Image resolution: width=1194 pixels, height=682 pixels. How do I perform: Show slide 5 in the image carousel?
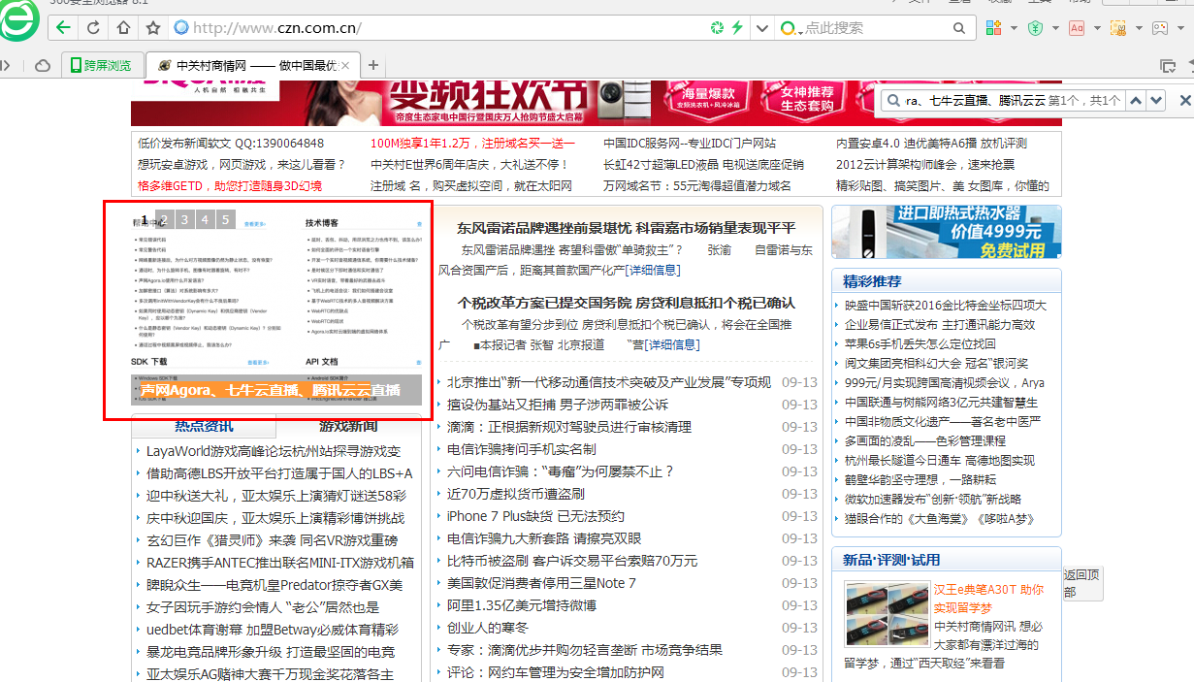tap(226, 220)
